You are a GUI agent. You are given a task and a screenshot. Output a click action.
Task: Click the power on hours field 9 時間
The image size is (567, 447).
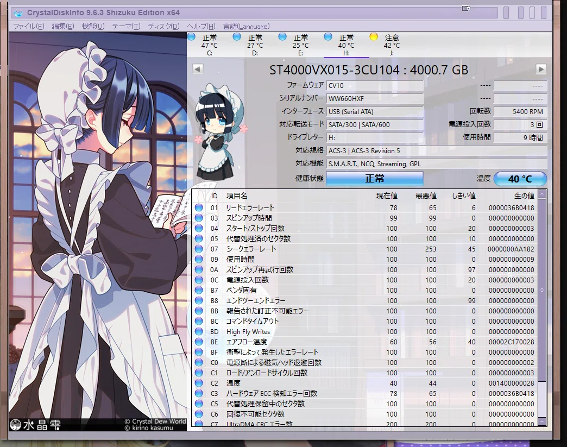[x=520, y=138]
